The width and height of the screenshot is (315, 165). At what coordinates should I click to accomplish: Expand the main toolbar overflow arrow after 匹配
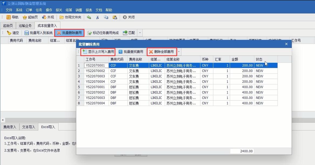(x=140, y=33)
